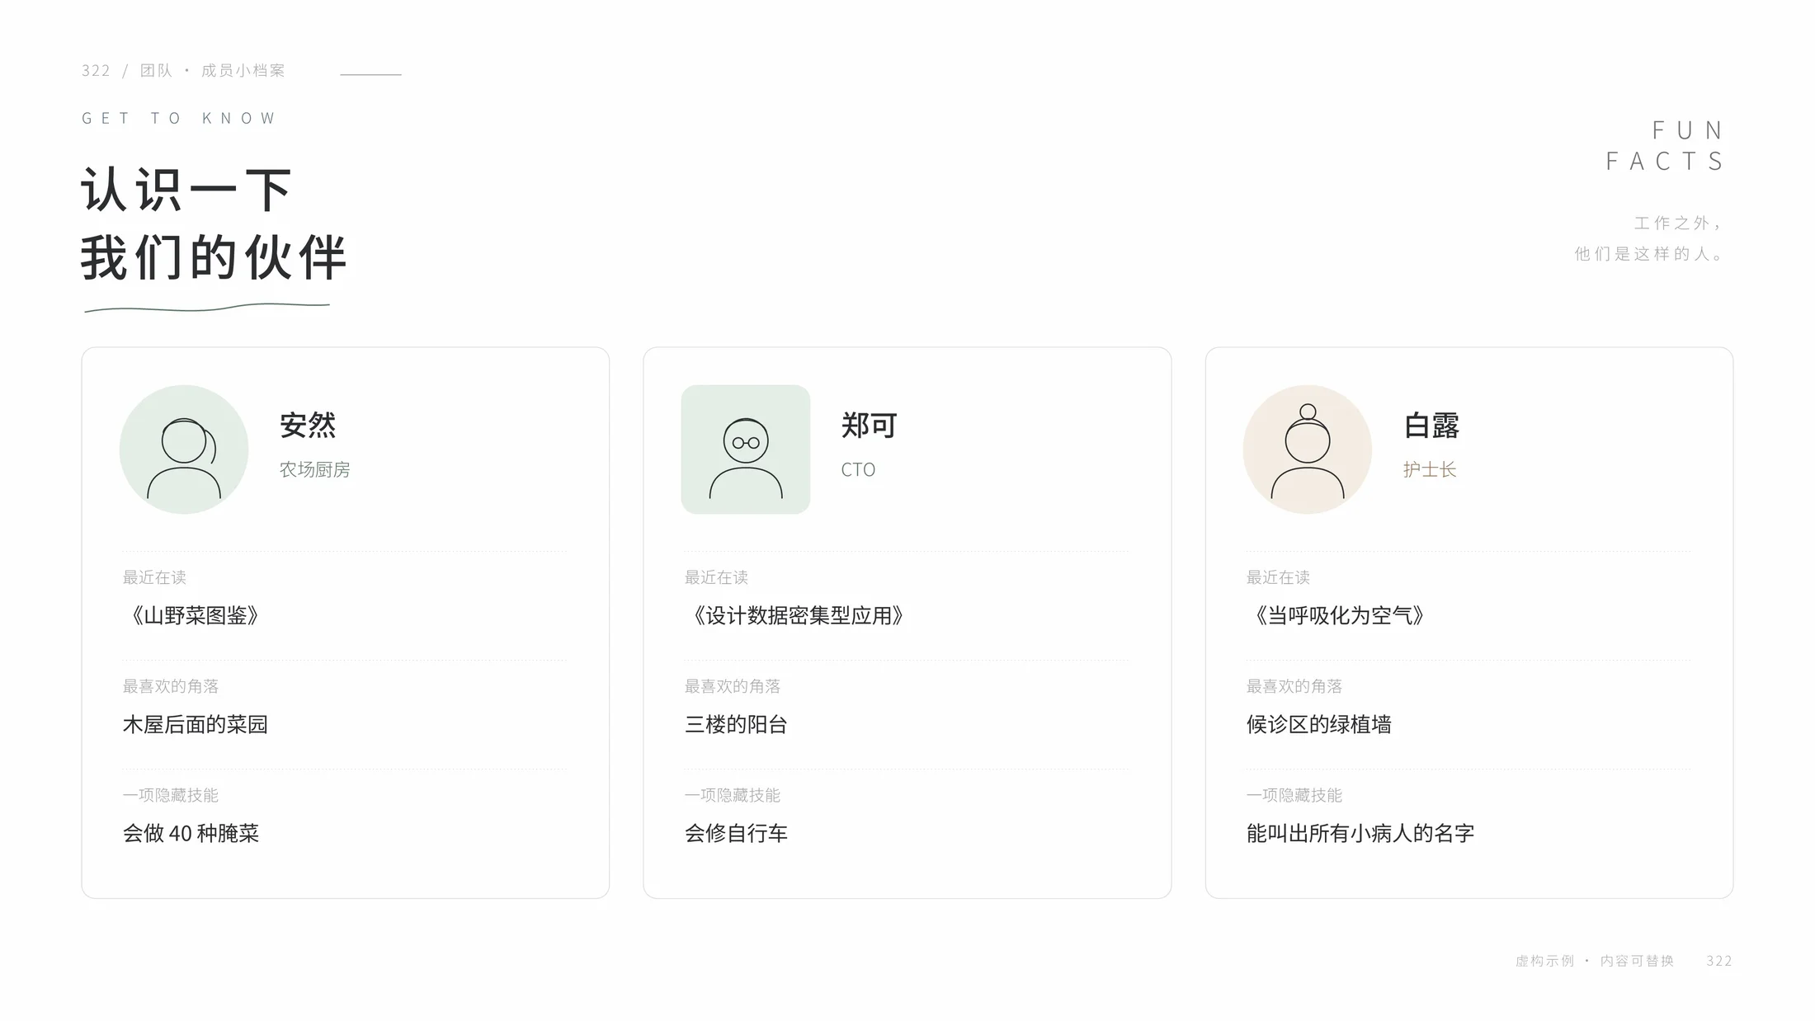1815x1021 pixels.
Task: Click the FUN FACTS heading
Action: (1665, 146)
